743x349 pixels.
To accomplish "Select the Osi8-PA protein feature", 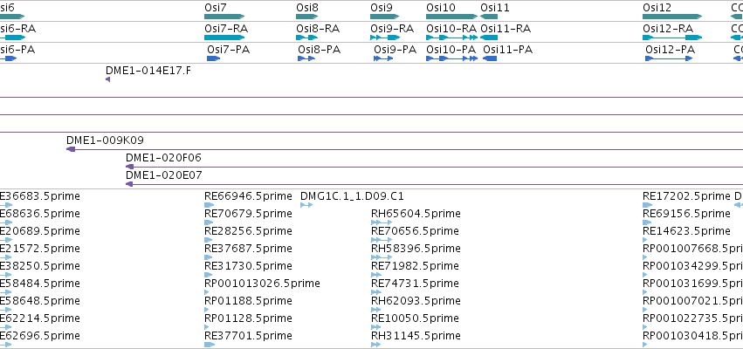I will point(306,58).
